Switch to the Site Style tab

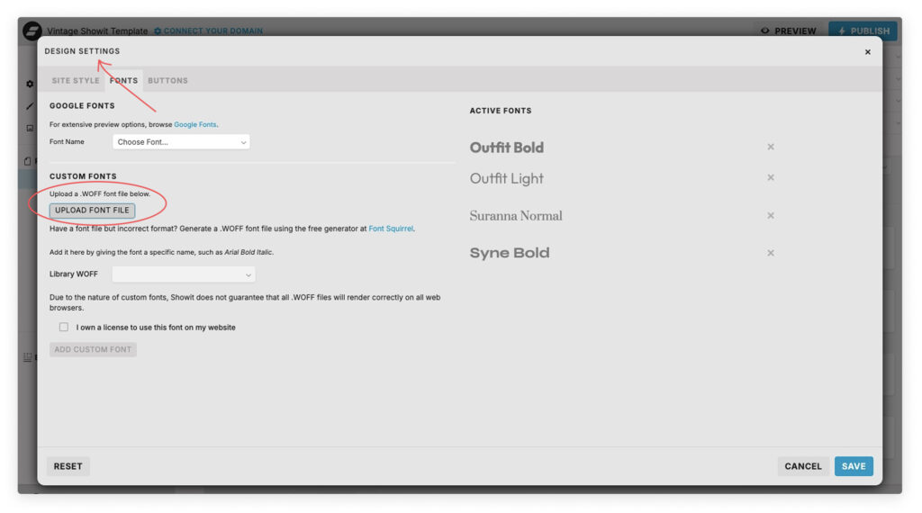76,80
